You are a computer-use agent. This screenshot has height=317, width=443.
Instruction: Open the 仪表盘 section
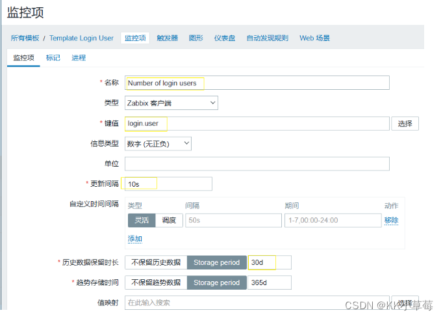225,38
